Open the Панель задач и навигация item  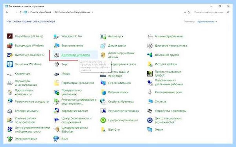118,73
